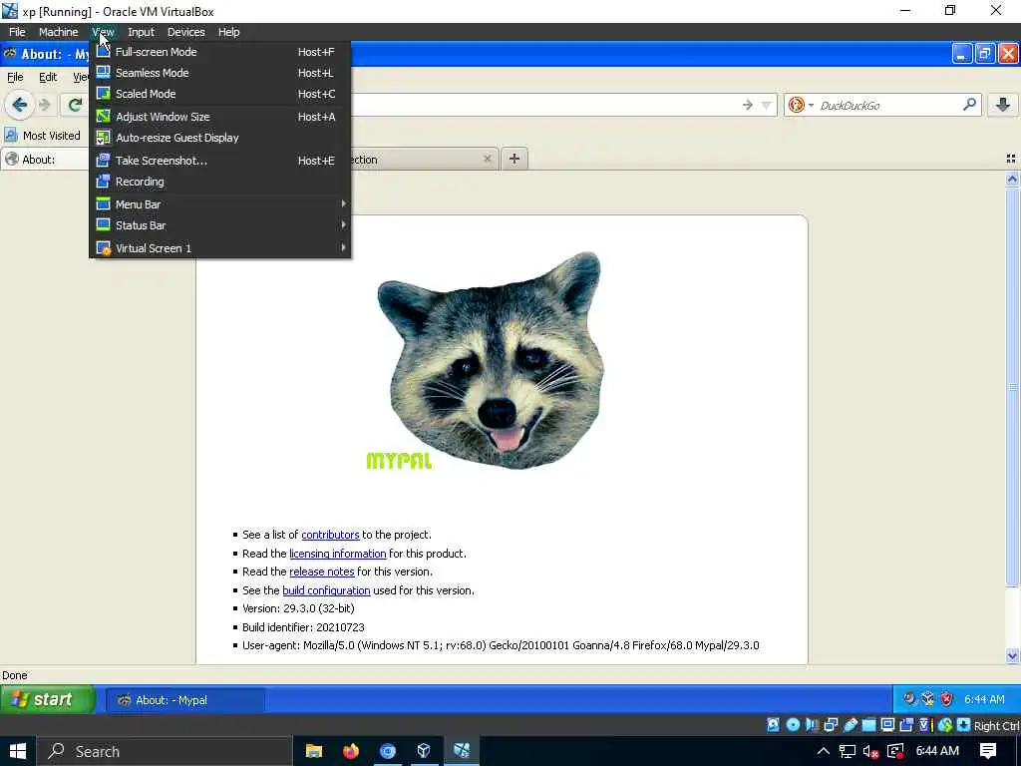This screenshot has width=1021, height=766.
Task: Open the build configuration link
Action: [326, 590]
